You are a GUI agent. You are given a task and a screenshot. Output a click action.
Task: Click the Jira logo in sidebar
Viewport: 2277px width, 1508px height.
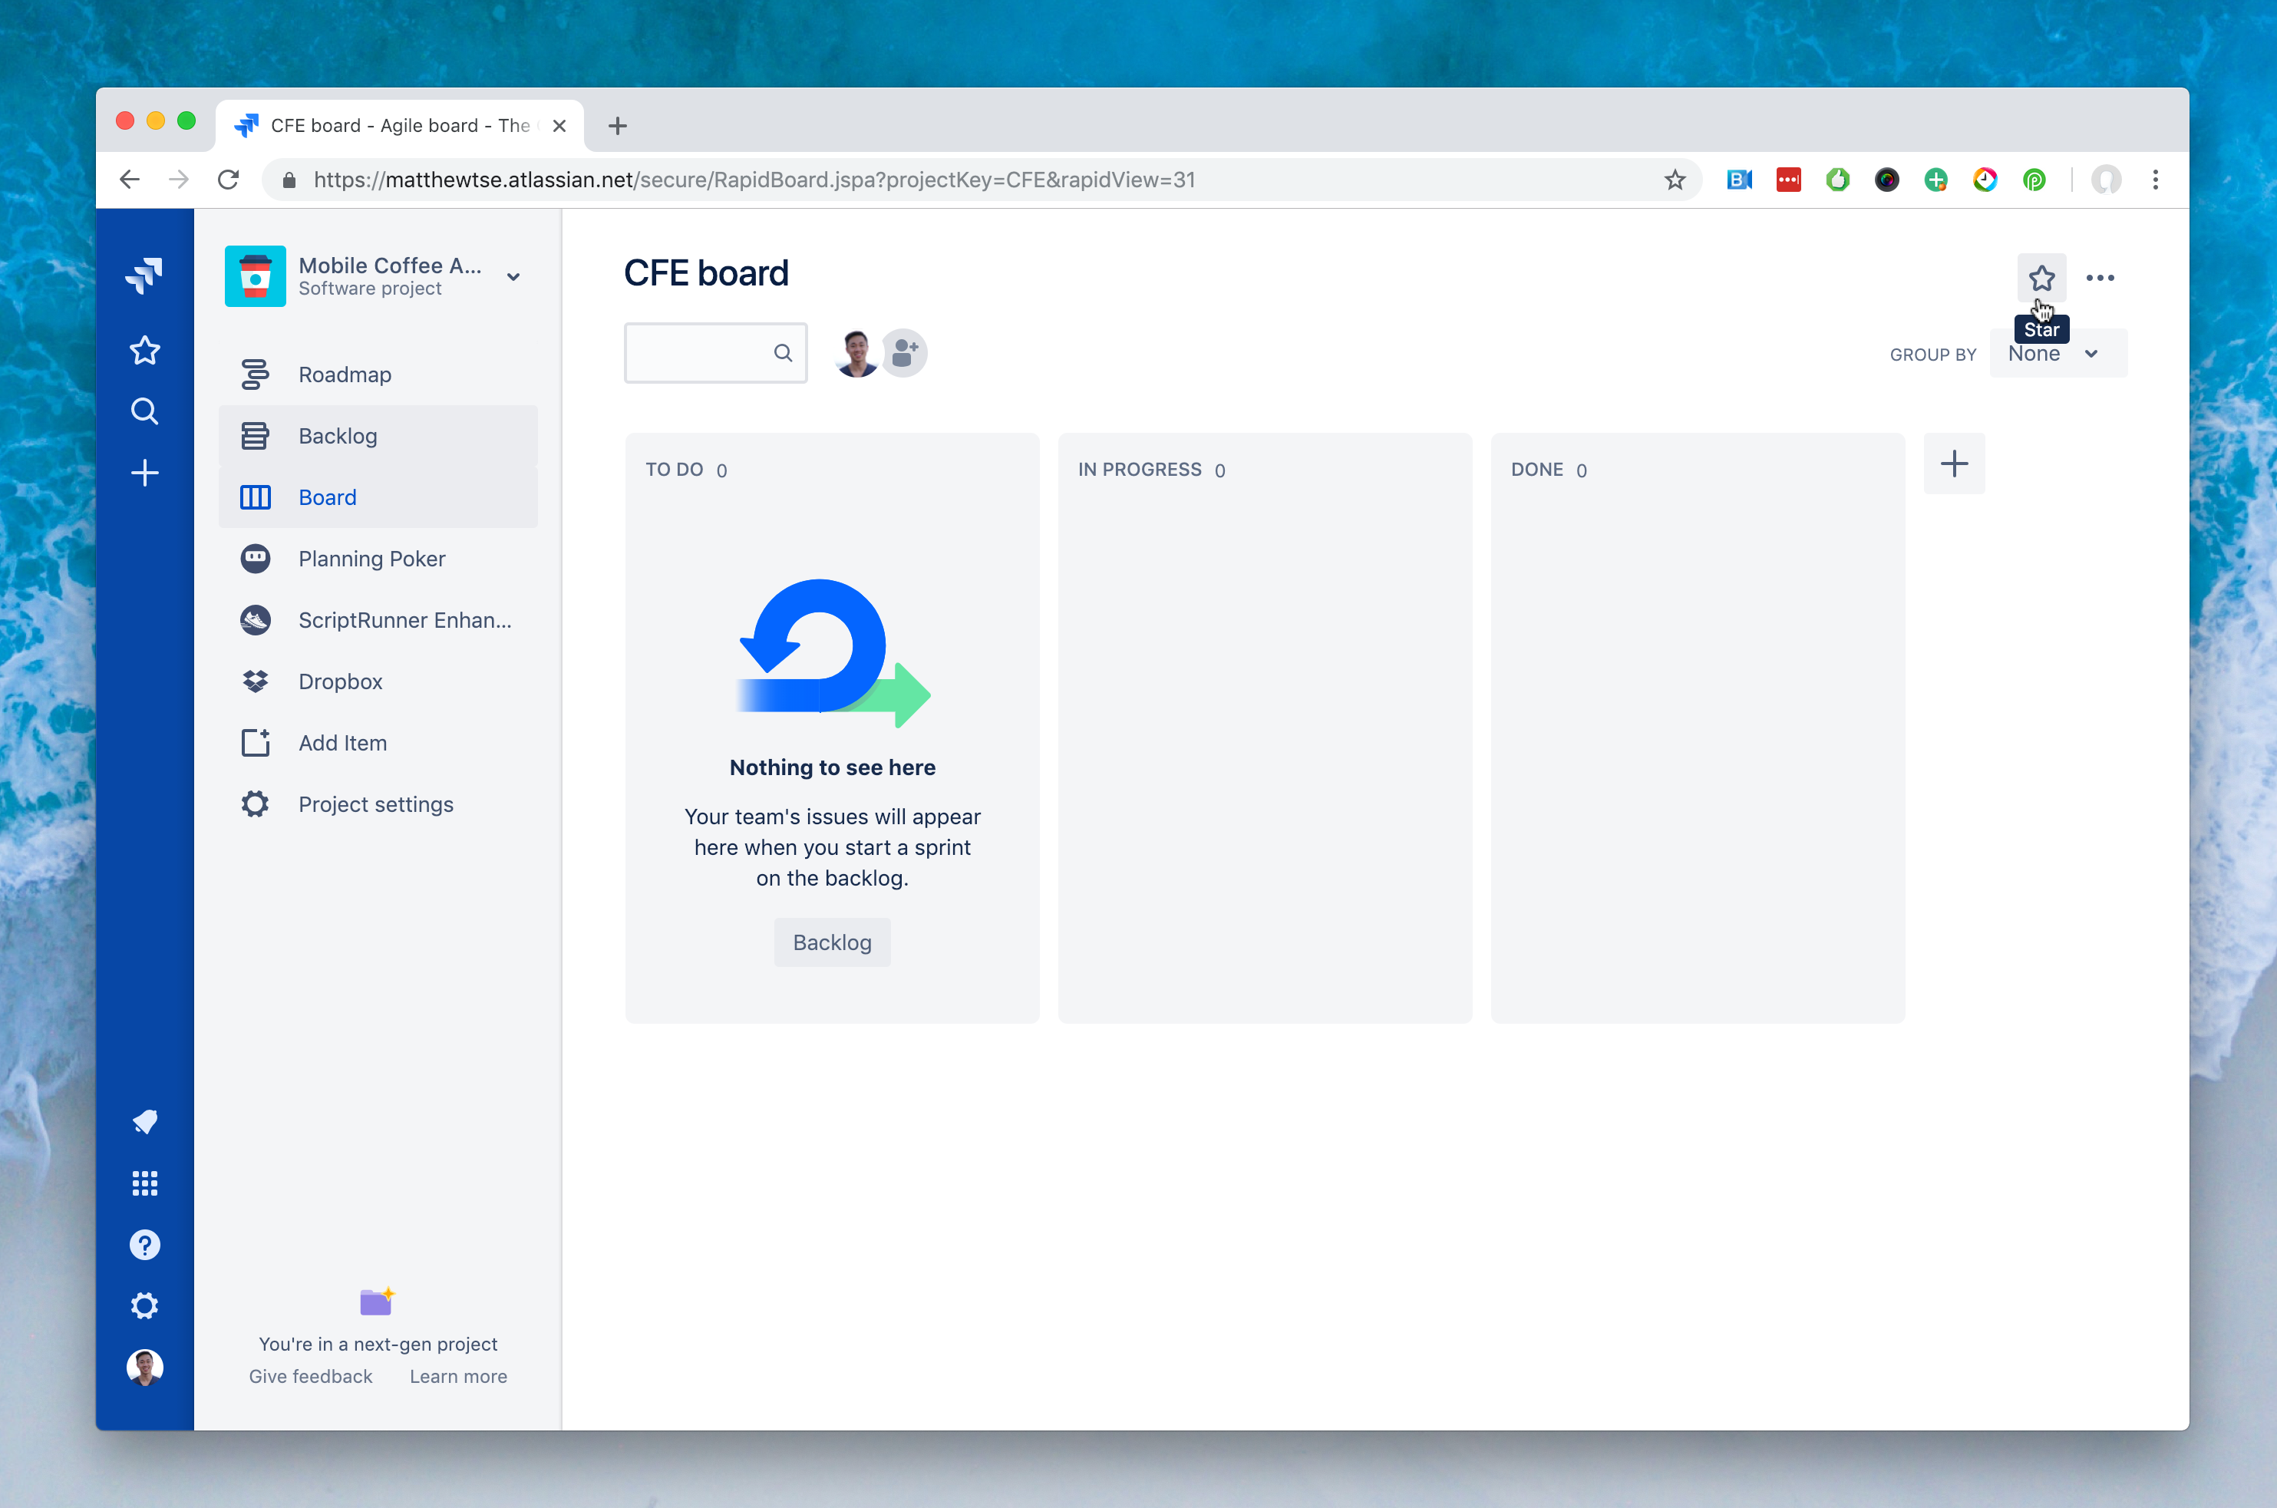tap(144, 276)
